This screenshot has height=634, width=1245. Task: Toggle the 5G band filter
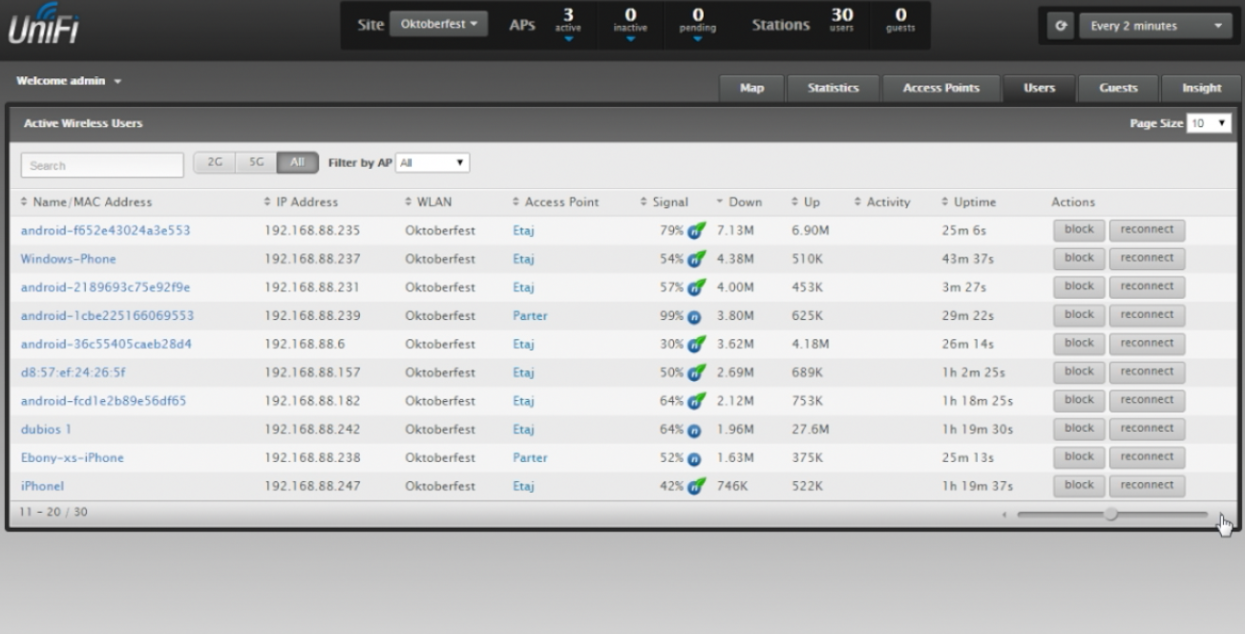click(x=256, y=163)
